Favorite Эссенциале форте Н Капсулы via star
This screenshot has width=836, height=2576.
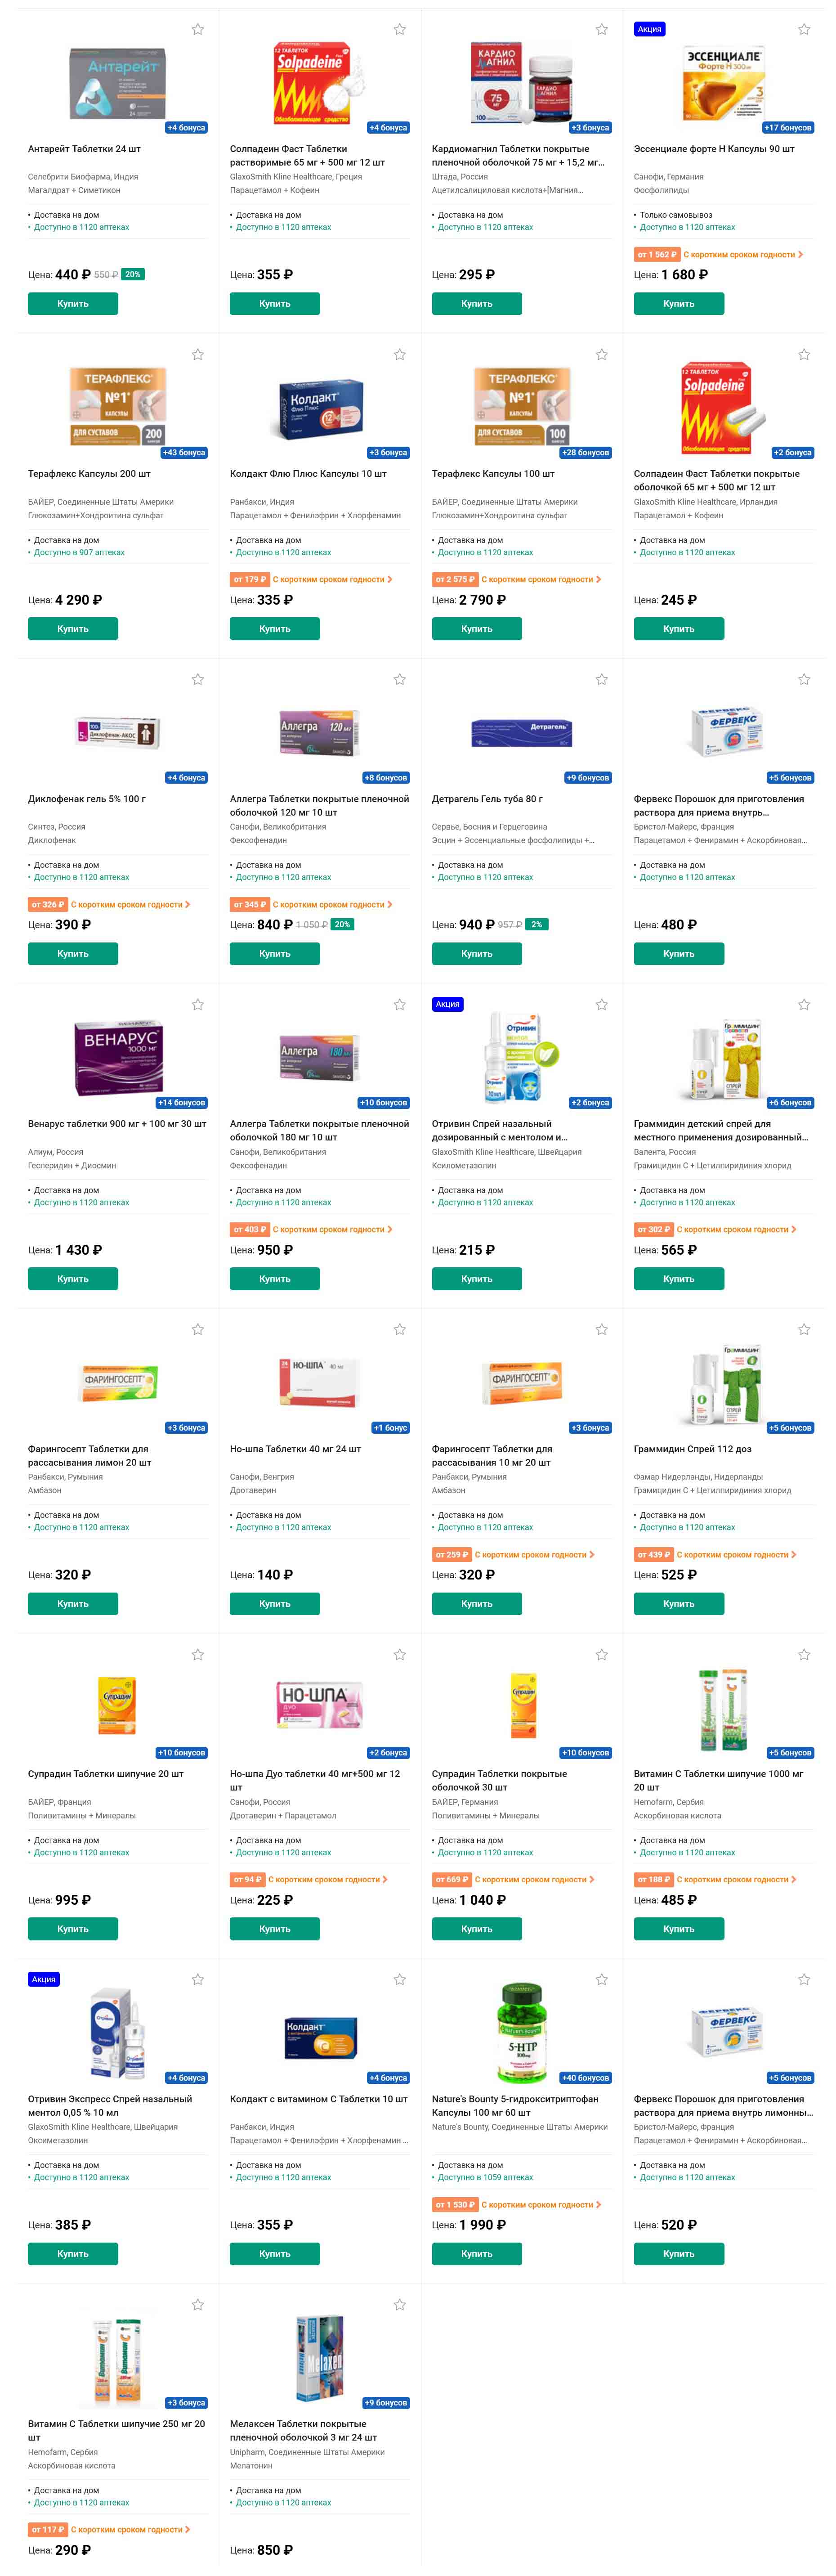[803, 29]
